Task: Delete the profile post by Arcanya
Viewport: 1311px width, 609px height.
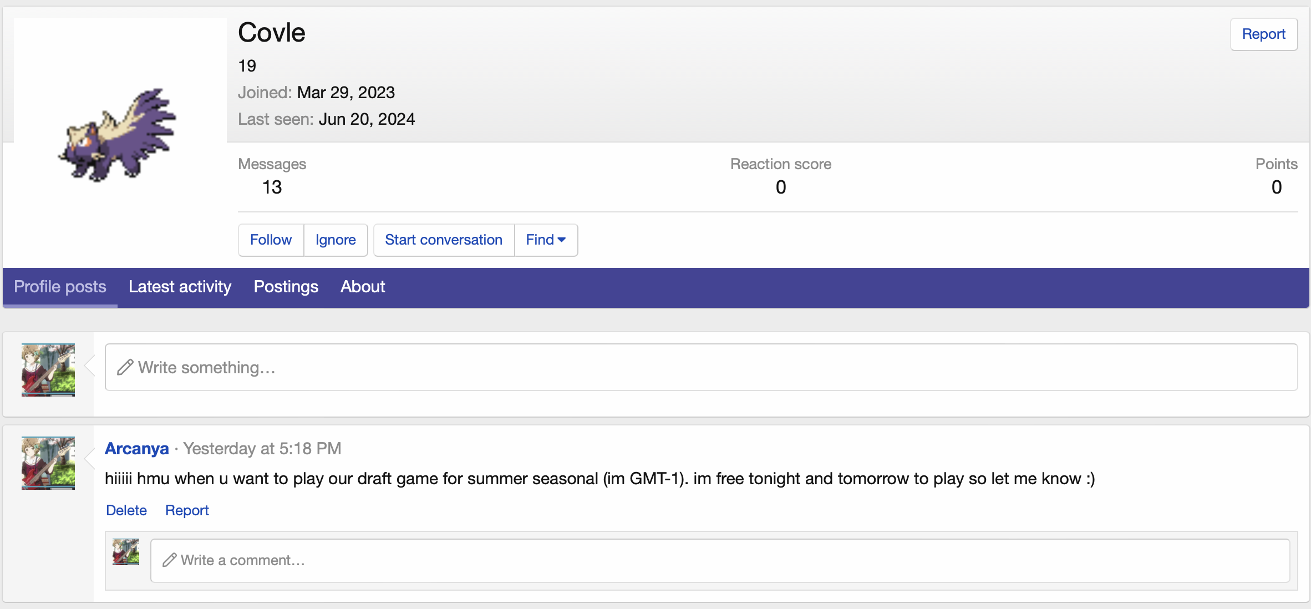Action: point(126,510)
